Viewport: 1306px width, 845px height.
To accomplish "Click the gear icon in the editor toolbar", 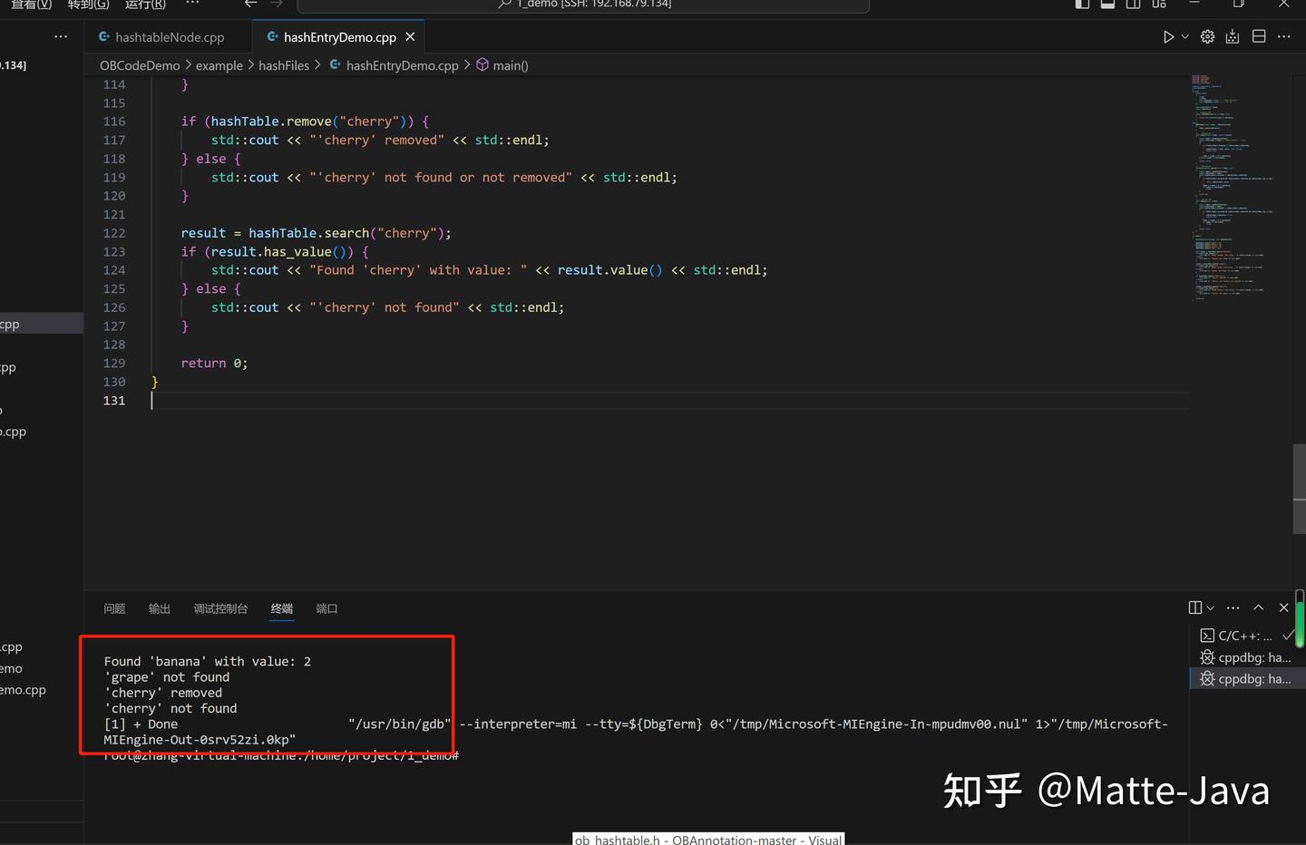I will (1207, 37).
